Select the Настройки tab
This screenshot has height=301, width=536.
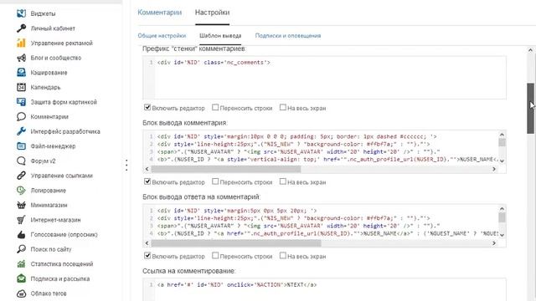point(212,13)
